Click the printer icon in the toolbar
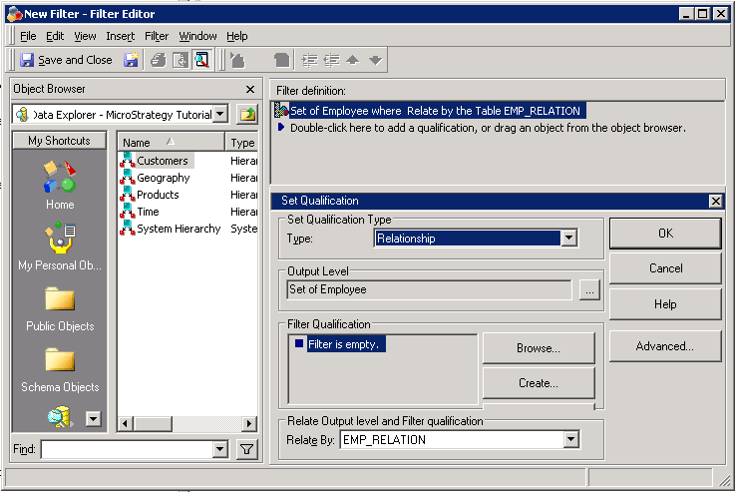 [x=159, y=60]
